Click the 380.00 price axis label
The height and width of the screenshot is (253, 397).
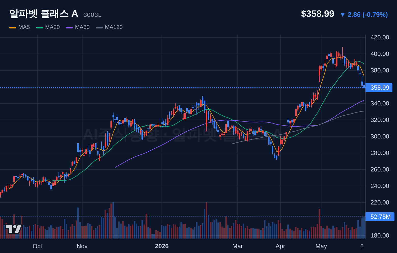click(x=380, y=70)
